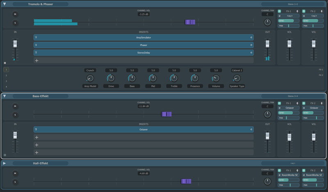The height and width of the screenshot is (192, 328).
Task: Click the Speaker Type knob
Action: 237,78
